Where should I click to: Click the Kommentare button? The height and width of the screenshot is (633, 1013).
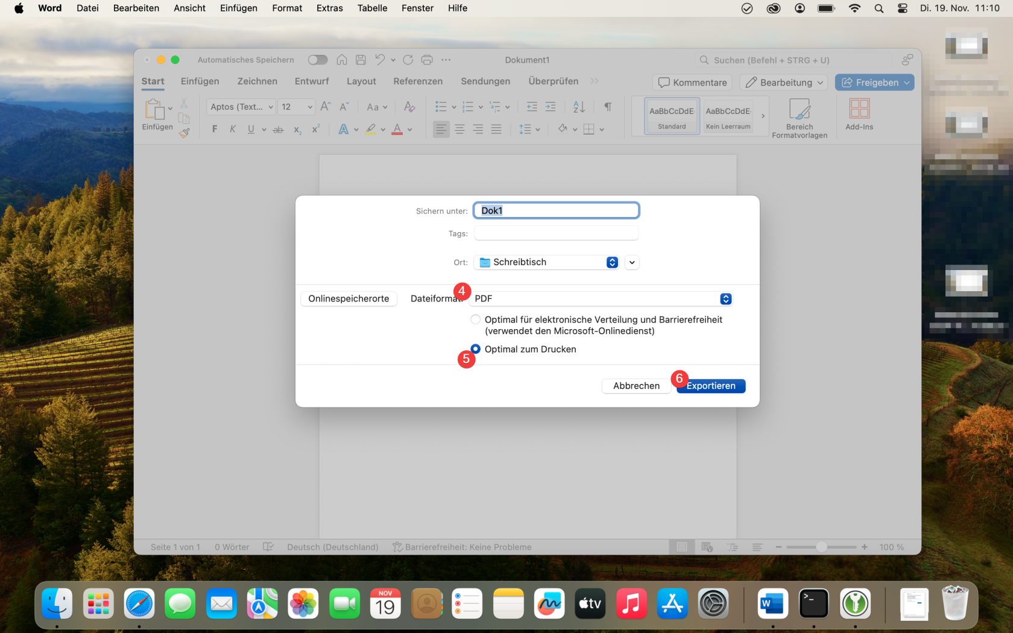(692, 83)
